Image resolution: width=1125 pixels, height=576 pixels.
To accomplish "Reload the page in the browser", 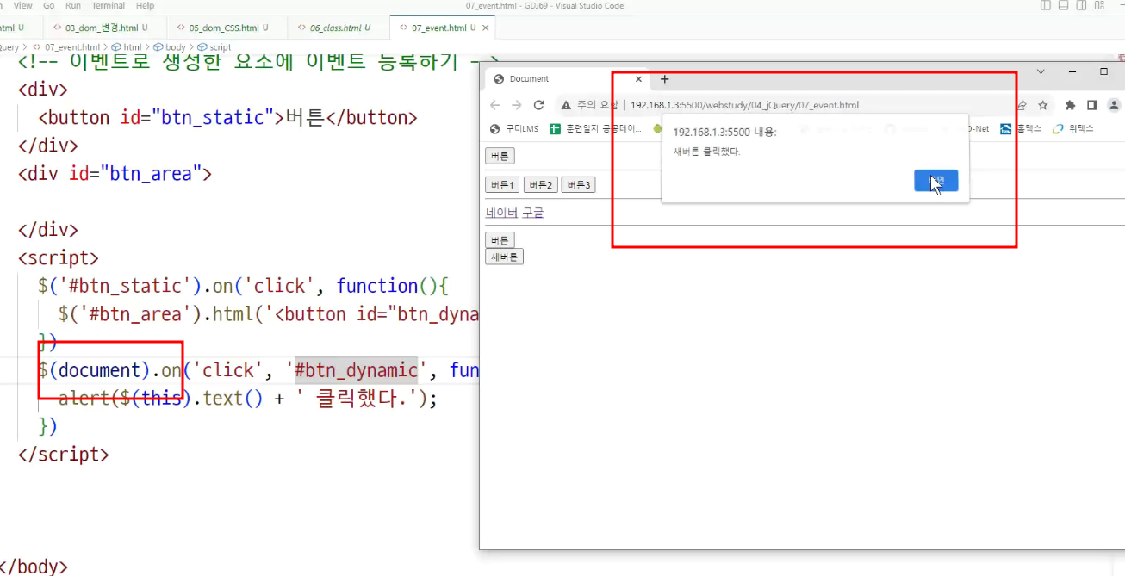I will [x=538, y=105].
